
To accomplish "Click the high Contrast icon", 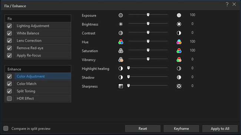I will [179, 33].
